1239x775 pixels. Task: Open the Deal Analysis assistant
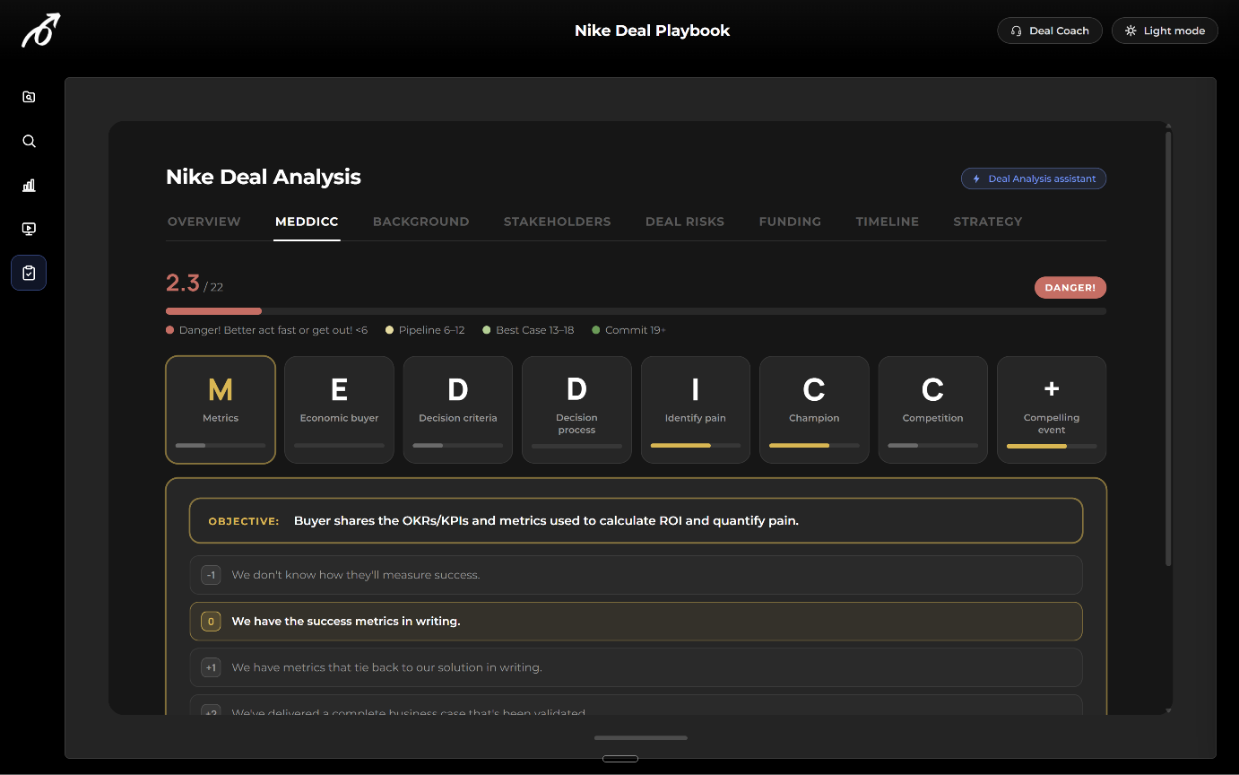coord(1034,179)
